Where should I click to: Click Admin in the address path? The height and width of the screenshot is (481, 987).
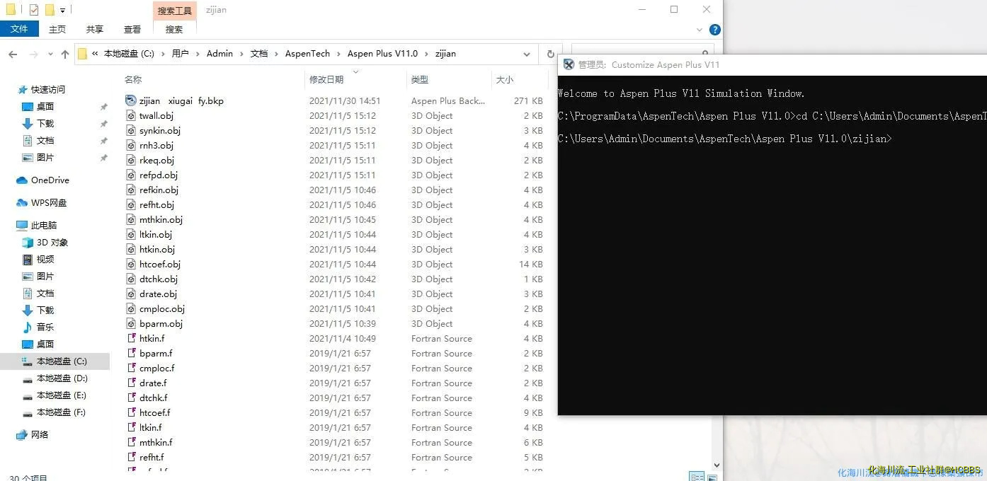[219, 54]
